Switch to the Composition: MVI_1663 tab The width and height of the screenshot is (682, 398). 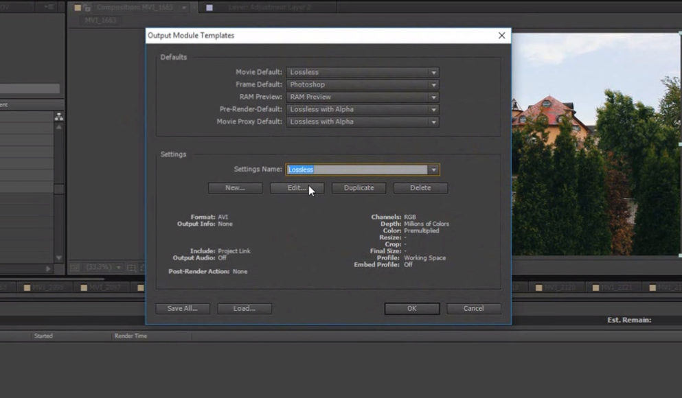[x=135, y=8]
